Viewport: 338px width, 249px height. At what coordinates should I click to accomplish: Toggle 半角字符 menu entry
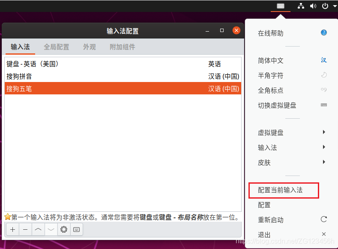click(271, 76)
